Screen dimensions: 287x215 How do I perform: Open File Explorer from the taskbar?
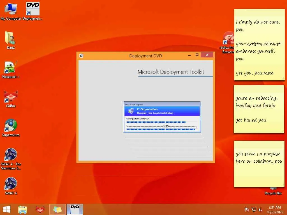pyautogui.click(x=22, y=209)
